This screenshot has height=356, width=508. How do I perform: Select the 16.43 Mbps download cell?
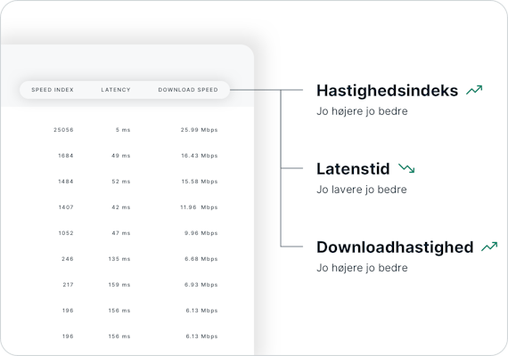point(200,156)
